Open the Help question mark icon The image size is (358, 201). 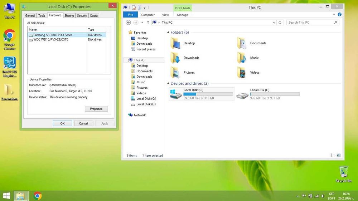[339, 14]
